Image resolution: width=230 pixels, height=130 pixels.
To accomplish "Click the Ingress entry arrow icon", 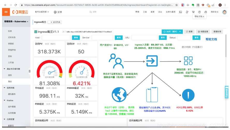I will pyautogui.click(x=152, y=61).
